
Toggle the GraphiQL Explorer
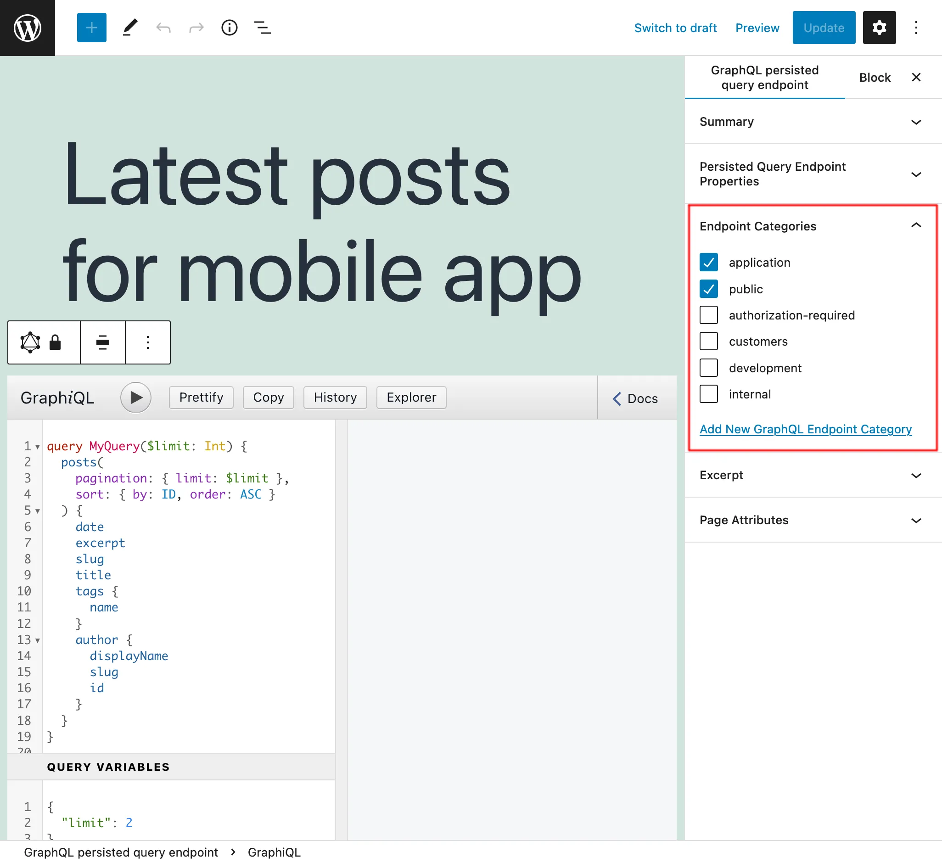[x=411, y=398]
